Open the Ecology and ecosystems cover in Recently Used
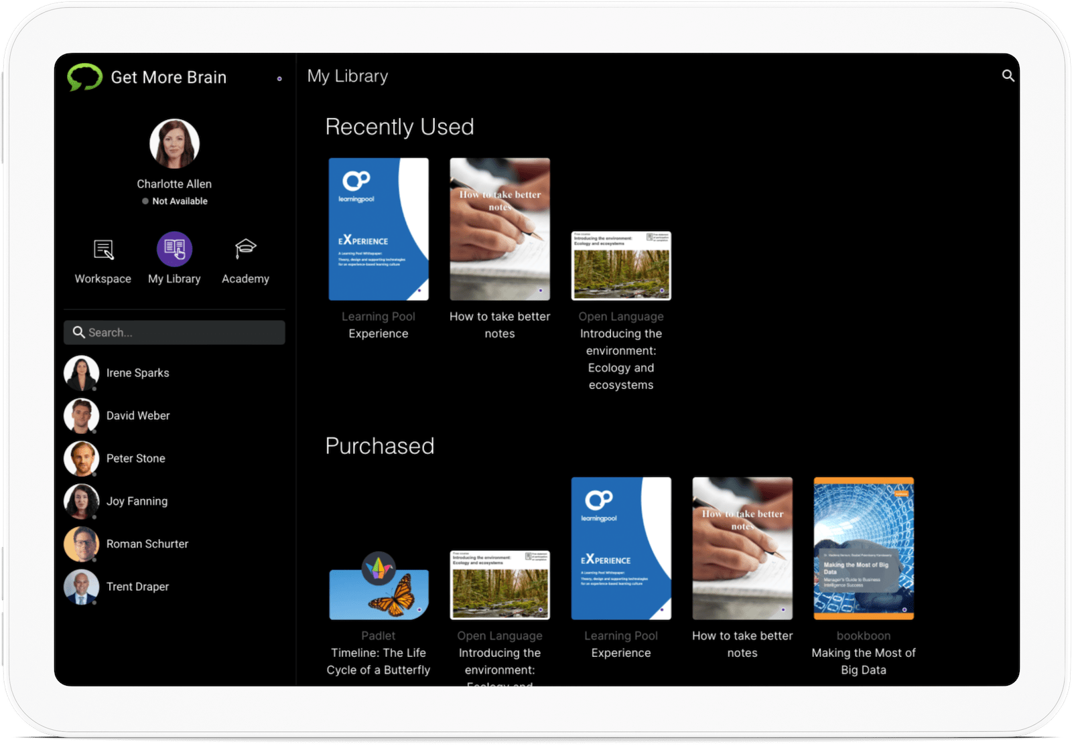The width and height of the screenshot is (1072, 746). click(621, 266)
